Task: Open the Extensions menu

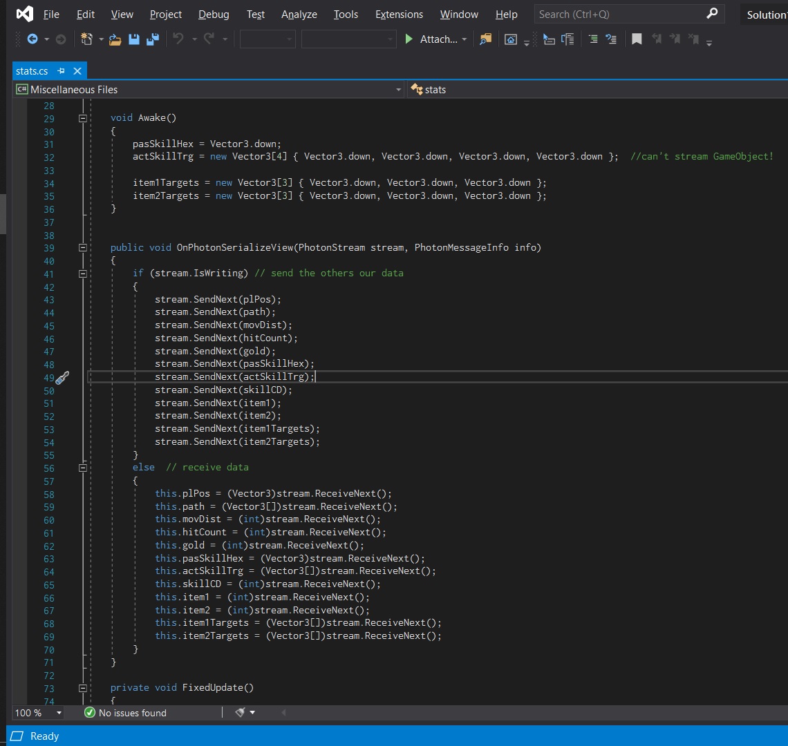Action: (x=399, y=15)
